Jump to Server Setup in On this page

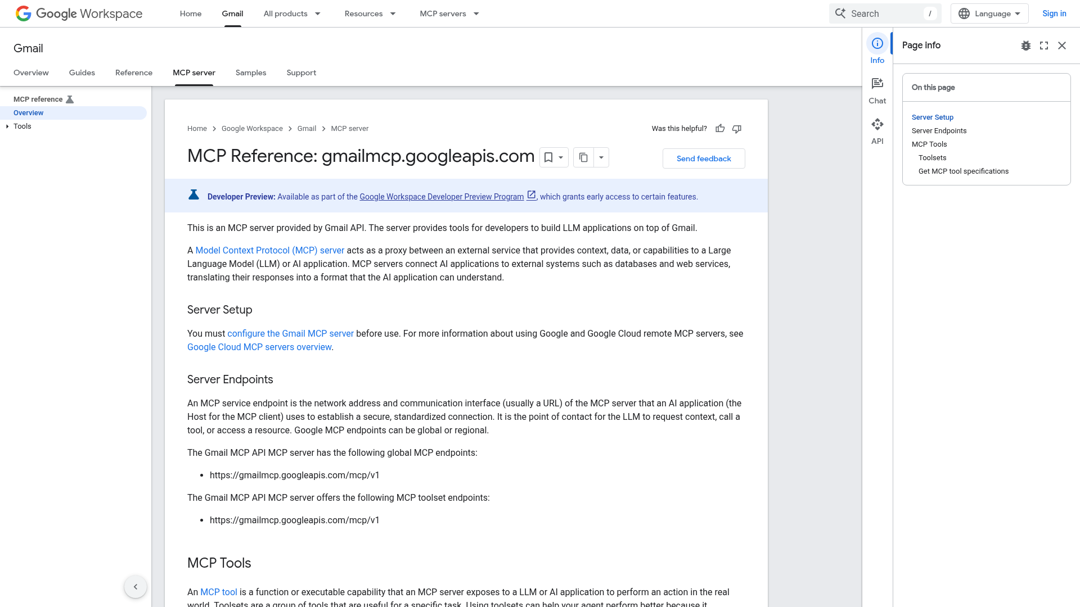tap(933, 117)
